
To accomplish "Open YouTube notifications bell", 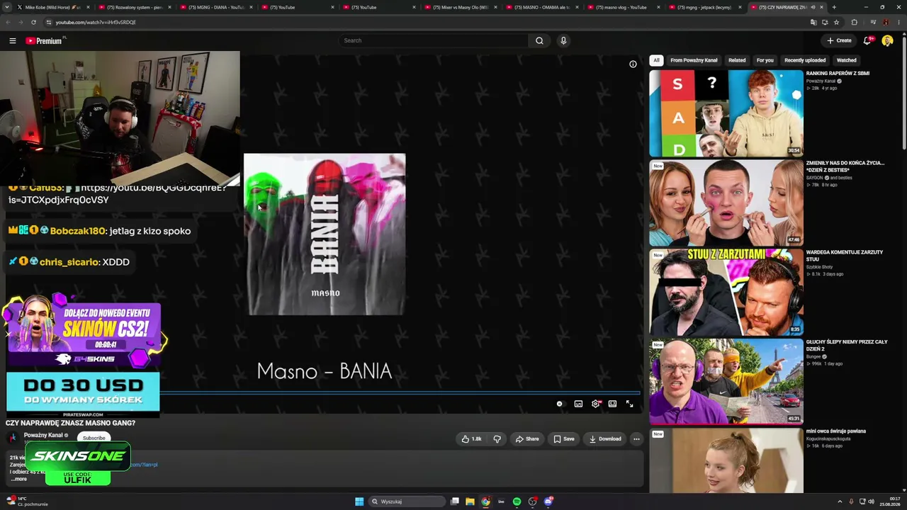I will tap(867, 40).
